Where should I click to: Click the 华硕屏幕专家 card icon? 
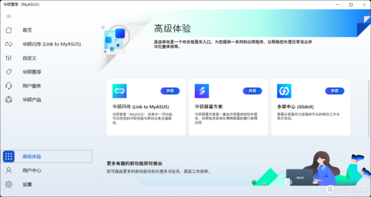(202, 91)
